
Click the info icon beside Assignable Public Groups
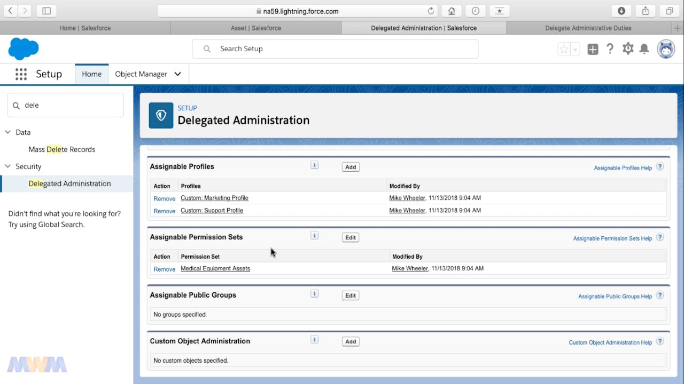click(x=314, y=293)
